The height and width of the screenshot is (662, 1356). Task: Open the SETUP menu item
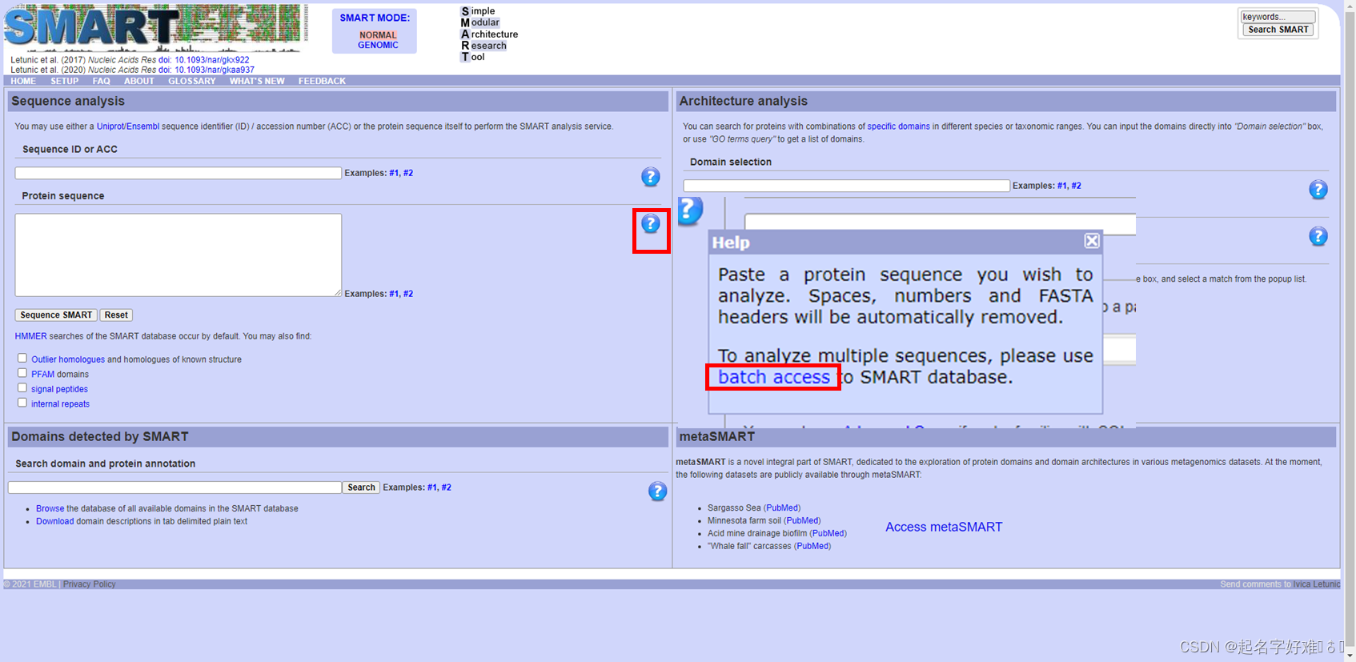pos(65,81)
